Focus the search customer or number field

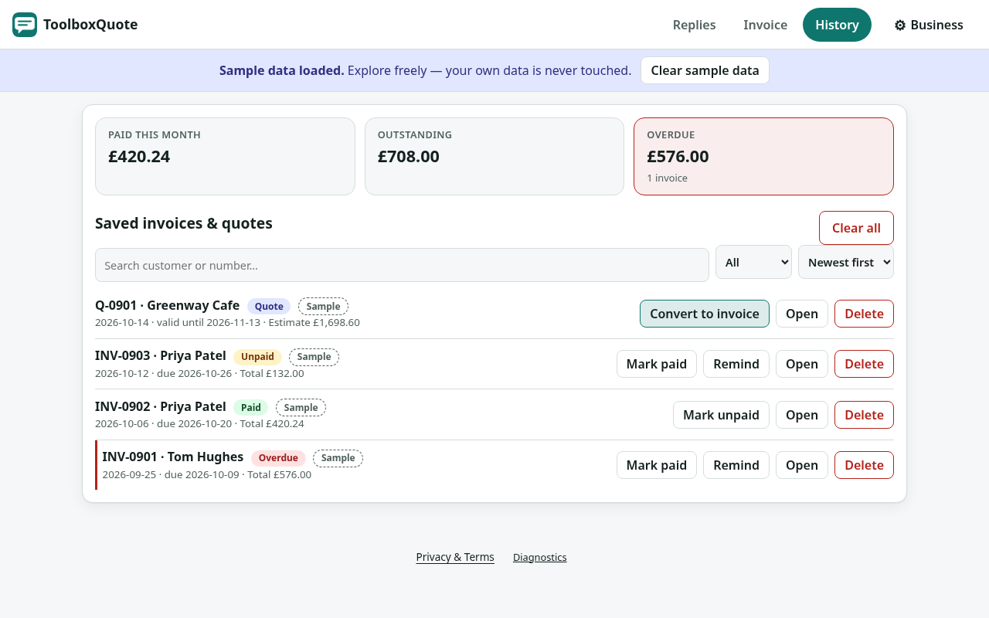[402, 265]
